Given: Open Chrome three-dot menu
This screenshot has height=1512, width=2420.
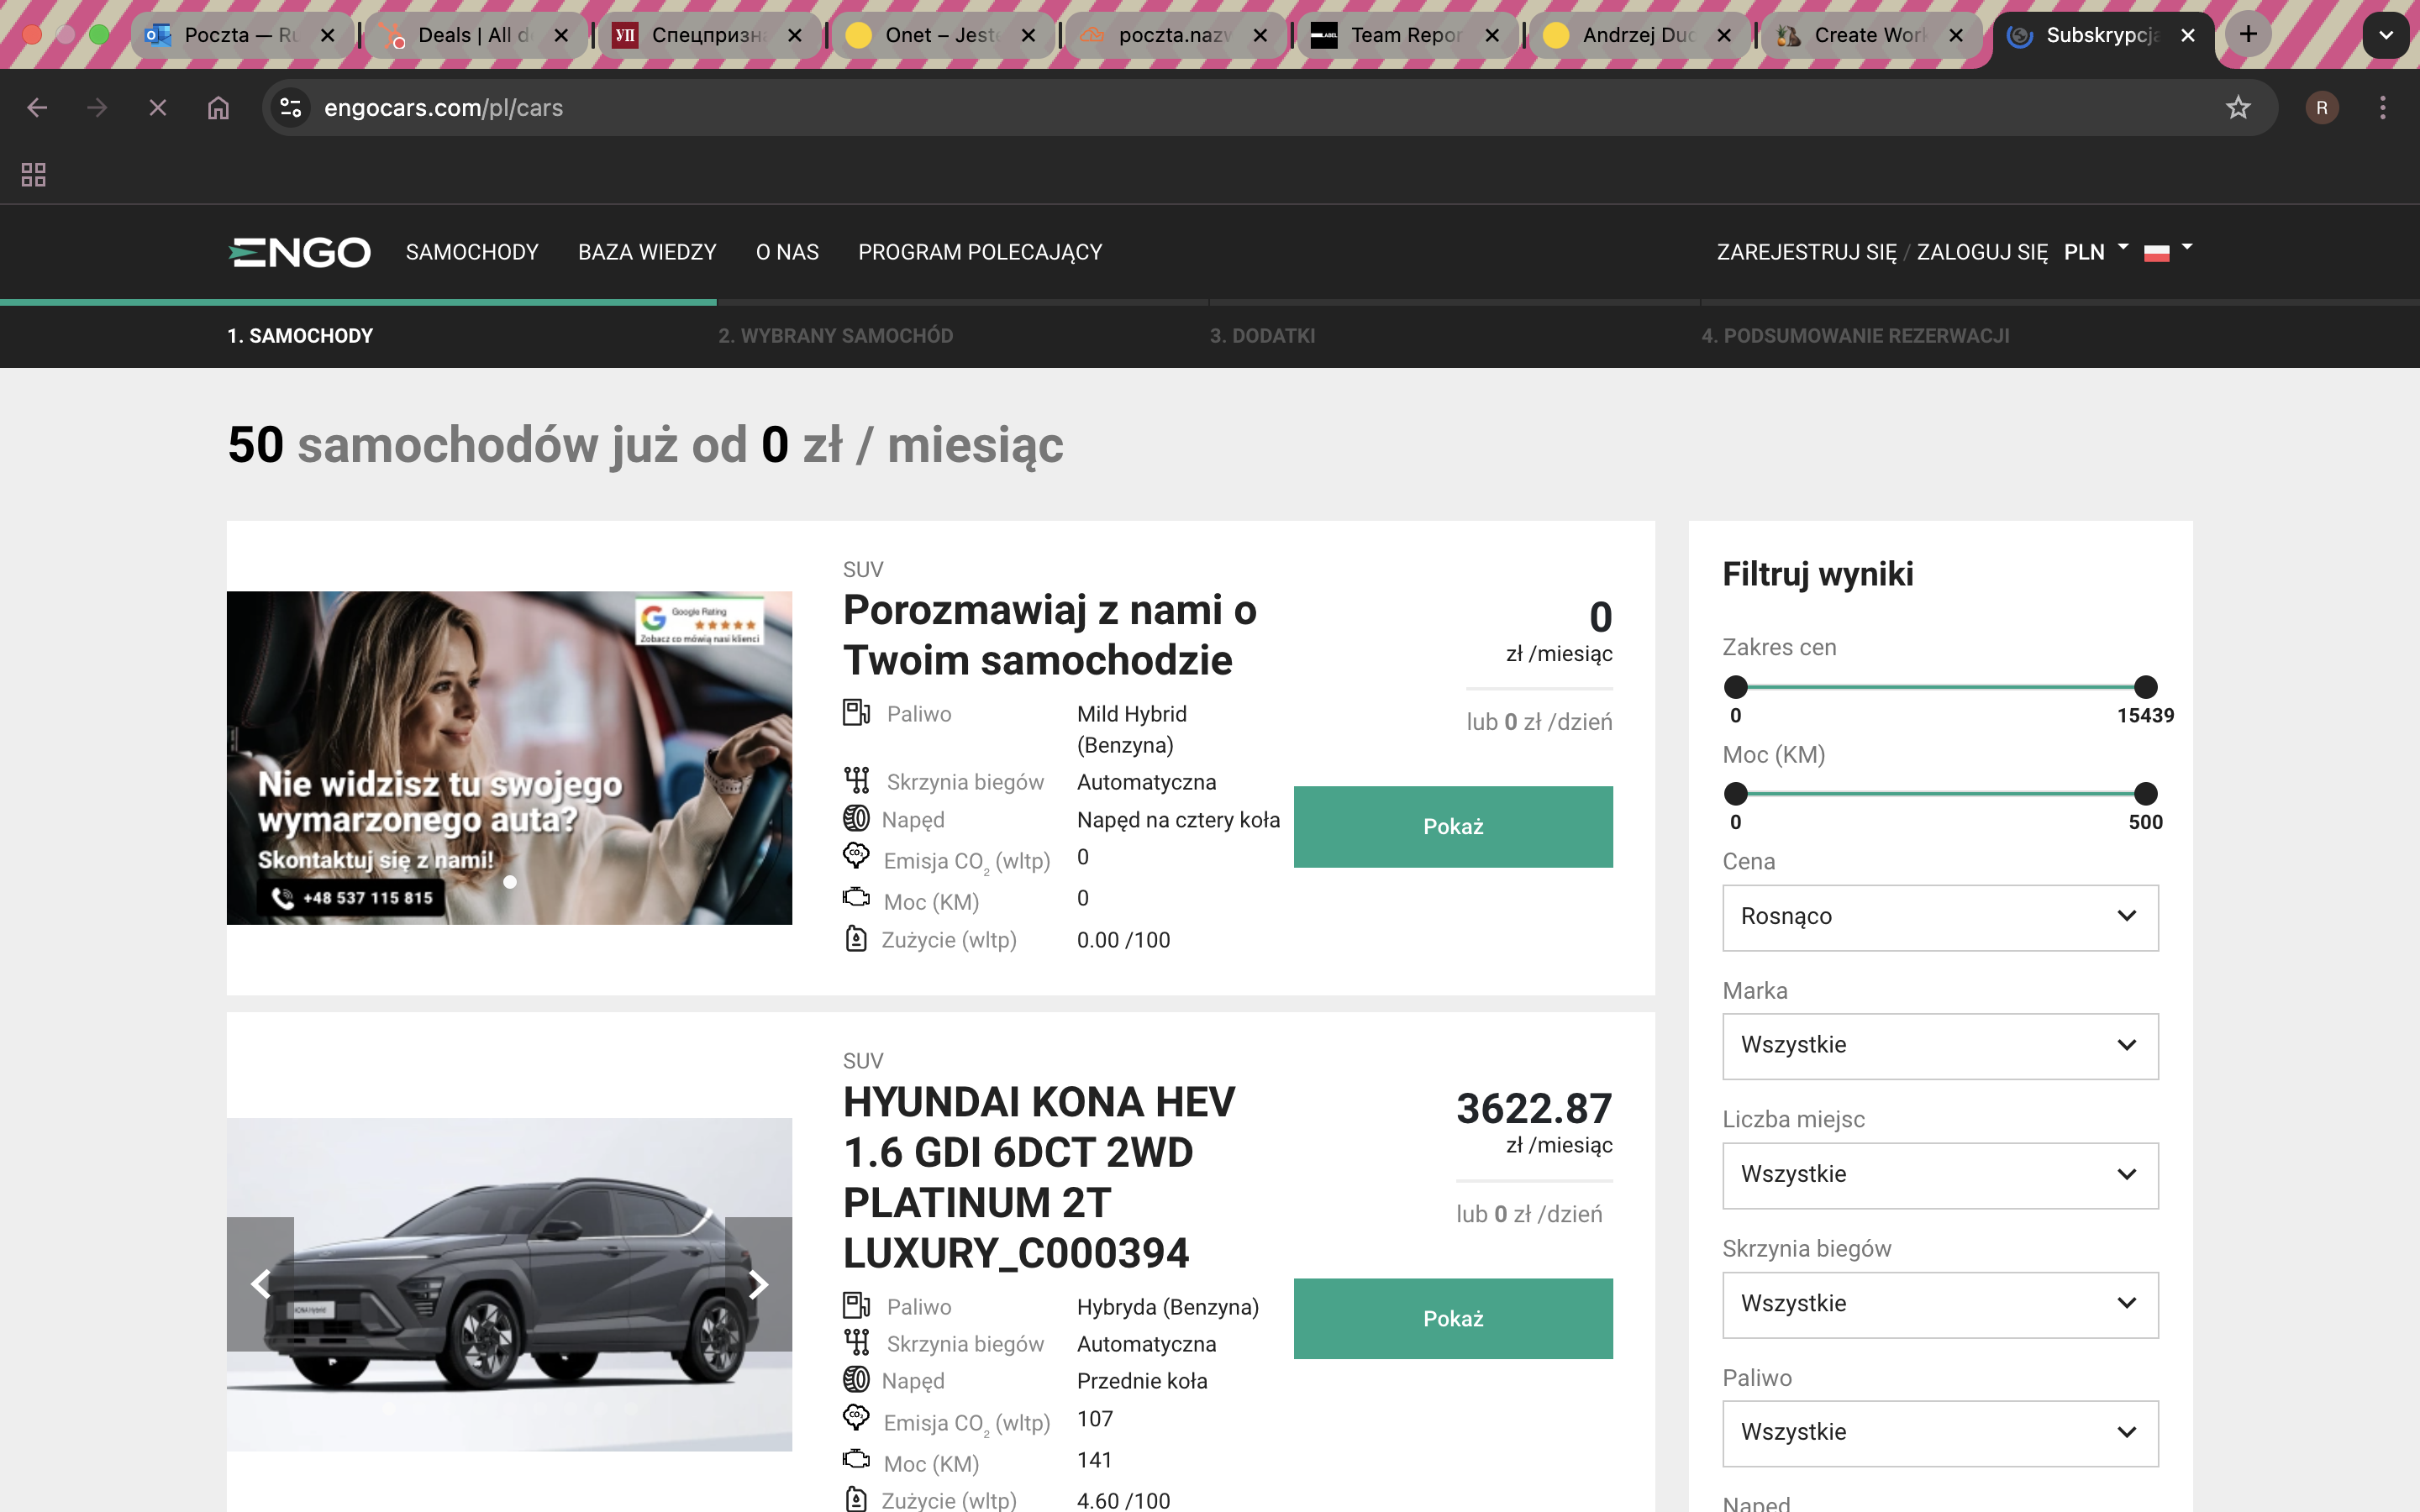Looking at the screenshot, I should (2383, 107).
